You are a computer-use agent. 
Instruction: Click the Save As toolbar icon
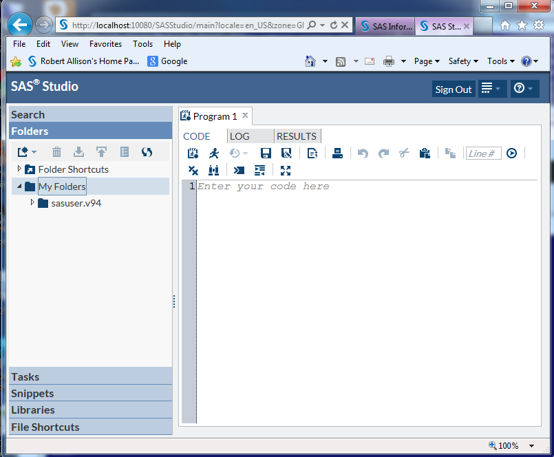click(286, 153)
